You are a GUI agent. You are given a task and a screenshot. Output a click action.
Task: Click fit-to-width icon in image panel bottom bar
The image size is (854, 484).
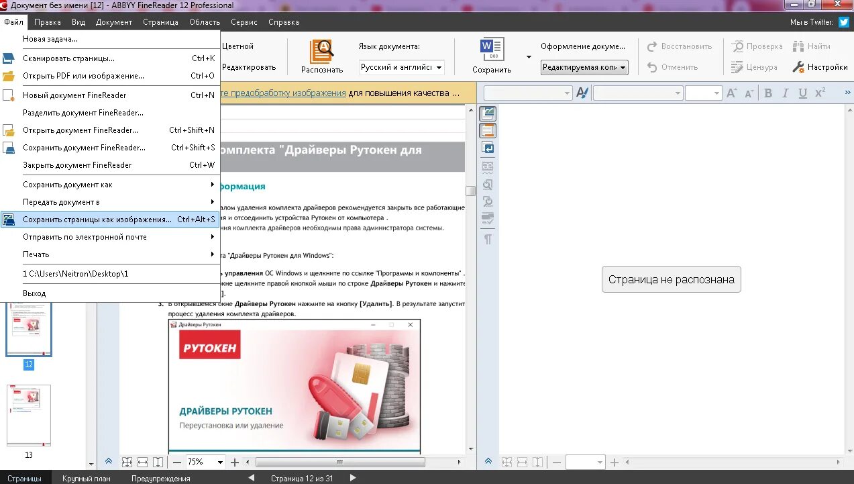point(142,462)
